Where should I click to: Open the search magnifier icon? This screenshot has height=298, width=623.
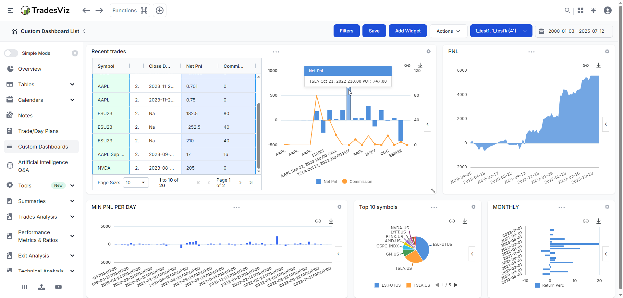567,10
